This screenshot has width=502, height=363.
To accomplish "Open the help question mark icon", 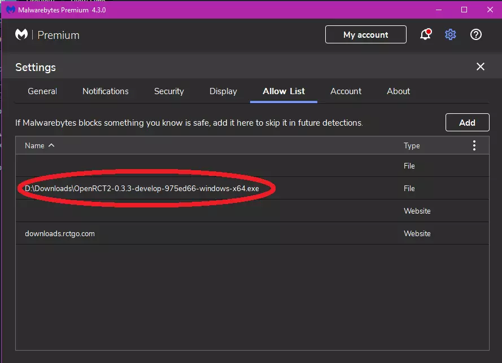I will pyautogui.click(x=476, y=34).
